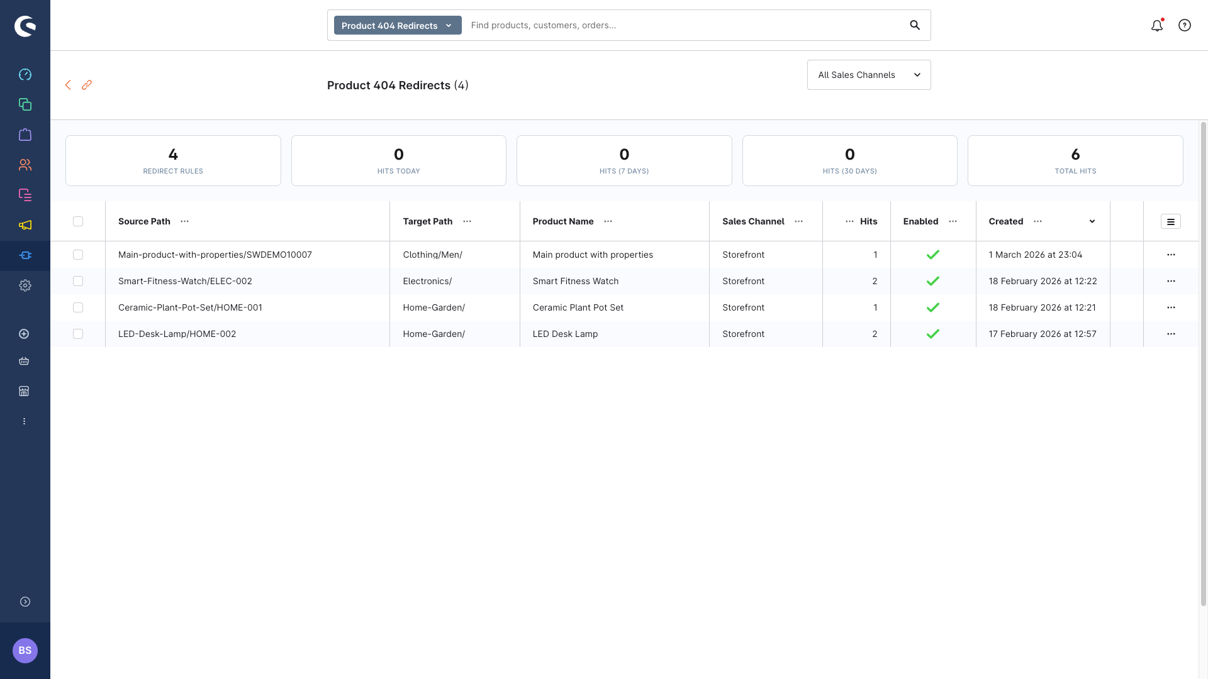Open the Dashboard via the gauge icon
The image size is (1208, 679).
tap(25, 74)
